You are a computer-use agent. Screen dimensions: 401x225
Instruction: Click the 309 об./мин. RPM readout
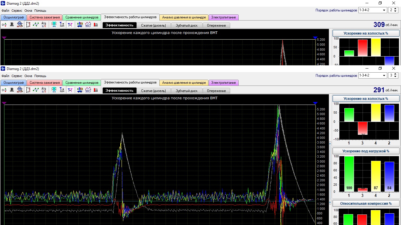pos(386,25)
